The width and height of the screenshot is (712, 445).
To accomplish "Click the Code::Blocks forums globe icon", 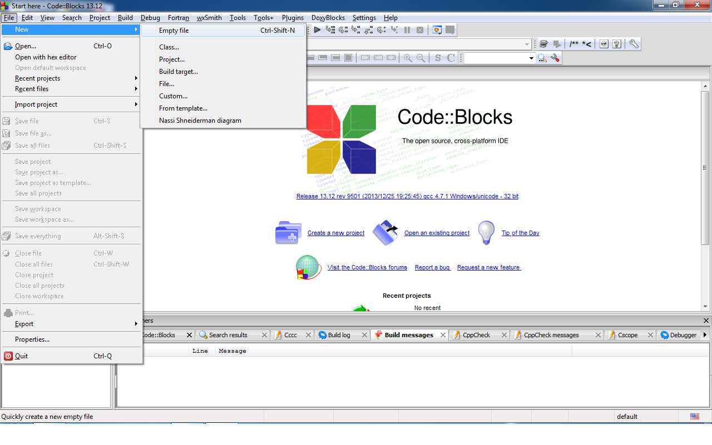I will [309, 267].
